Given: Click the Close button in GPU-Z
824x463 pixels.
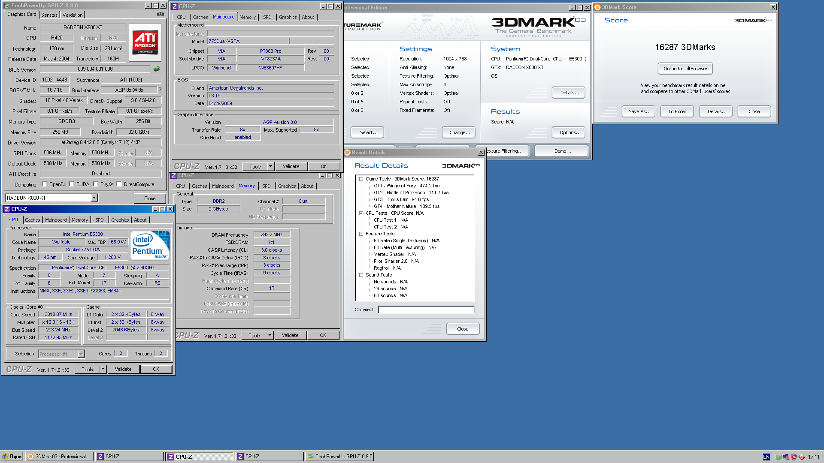Looking at the screenshot, I should coord(150,198).
